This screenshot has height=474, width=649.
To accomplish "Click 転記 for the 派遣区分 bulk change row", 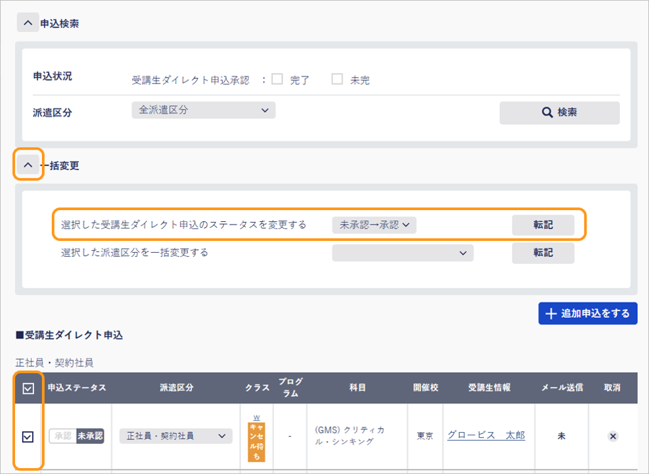I will pos(543,253).
